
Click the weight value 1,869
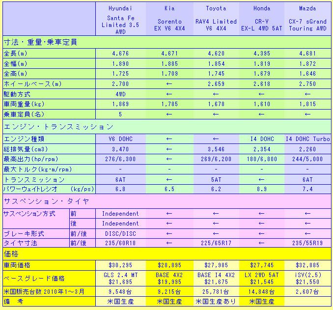coord(120,104)
